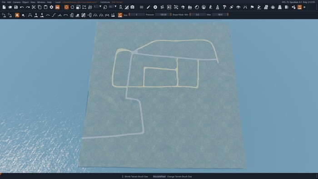The image size is (318, 179).
Task: Select the Raise Height terrain brush
Action: click(36, 15)
